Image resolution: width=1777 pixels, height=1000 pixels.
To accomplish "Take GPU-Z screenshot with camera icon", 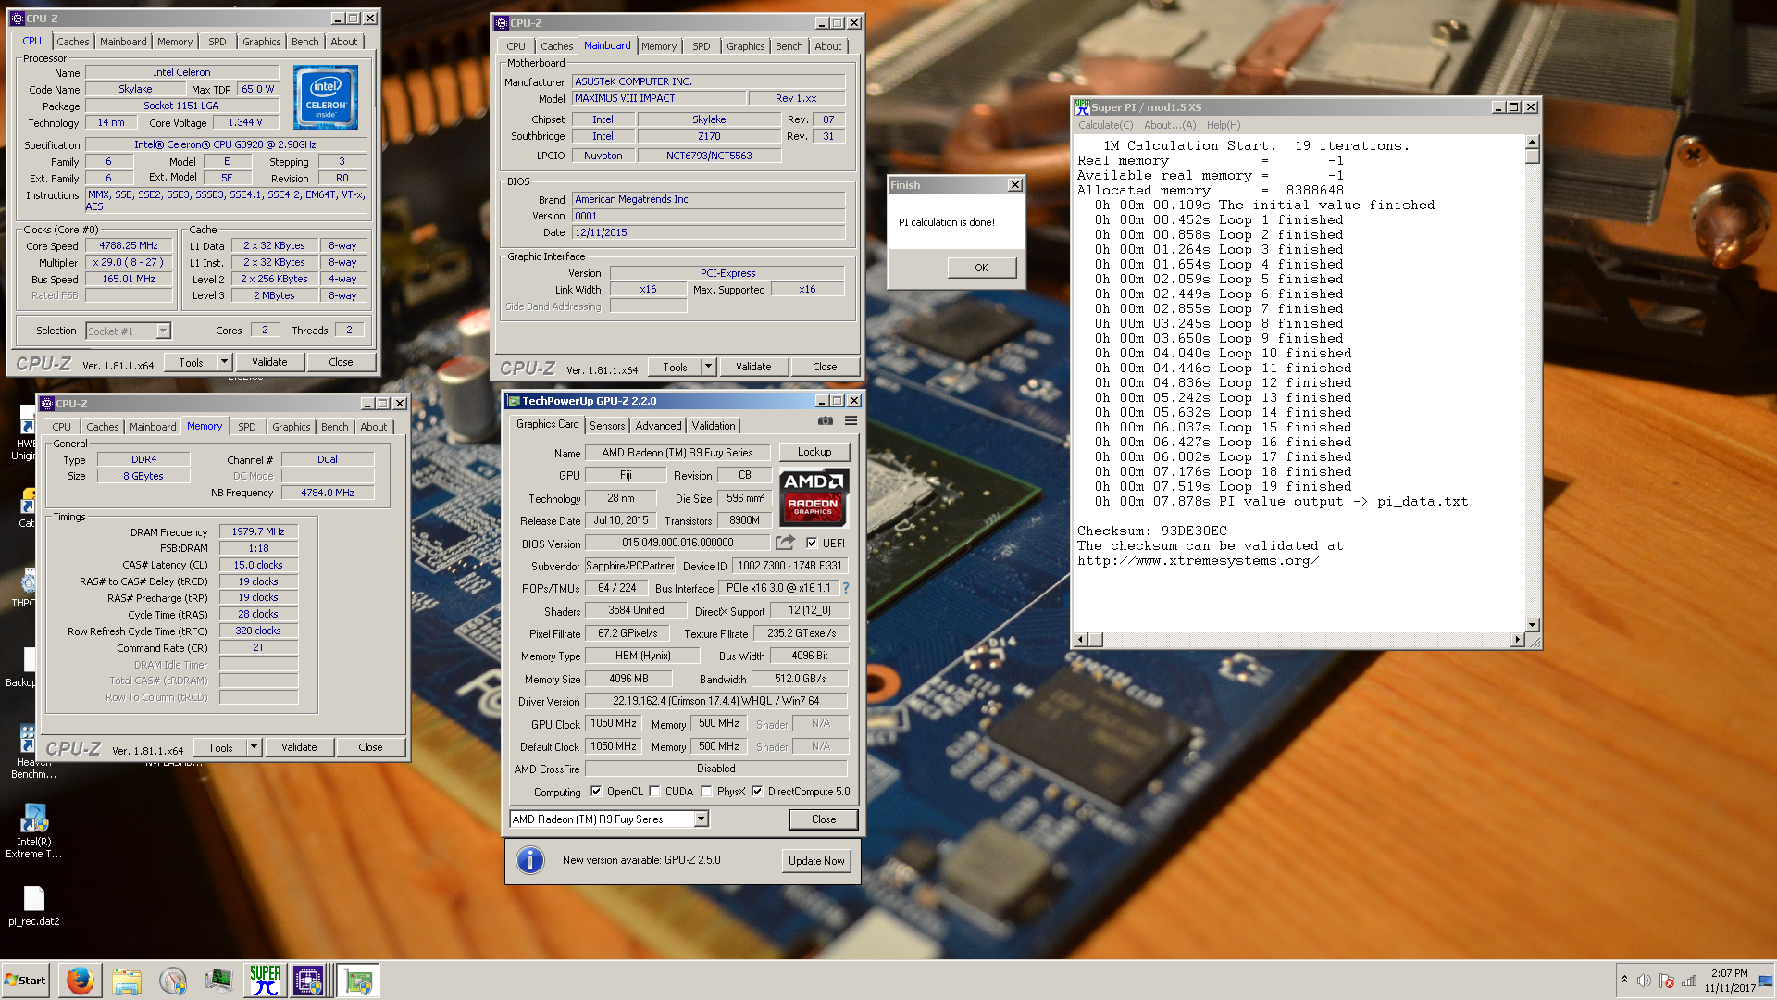I will pos(825,421).
